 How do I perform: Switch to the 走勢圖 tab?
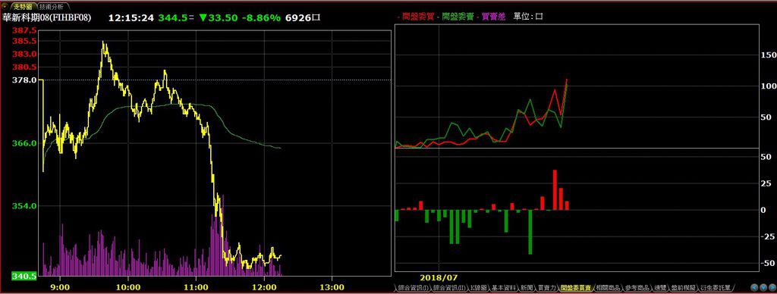(23, 6)
